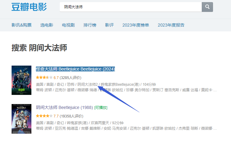Click the [可播放] playable tag
This screenshot has height=148, width=231.
101,108
